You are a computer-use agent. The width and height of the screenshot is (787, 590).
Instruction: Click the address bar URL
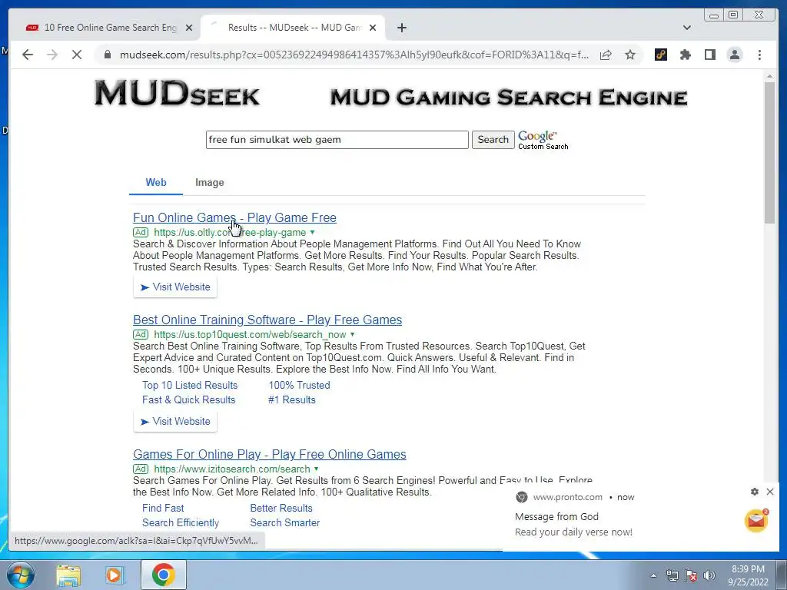[x=354, y=55]
